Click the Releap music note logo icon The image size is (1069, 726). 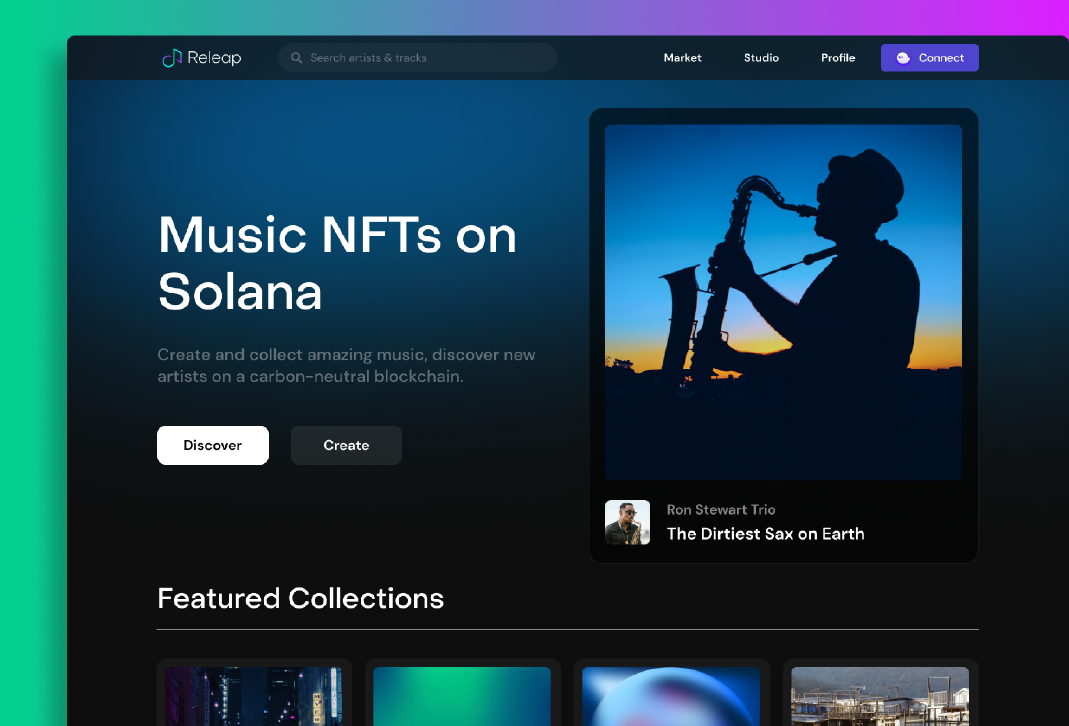(172, 58)
